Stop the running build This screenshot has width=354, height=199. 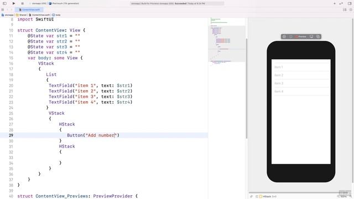coord(22,3)
